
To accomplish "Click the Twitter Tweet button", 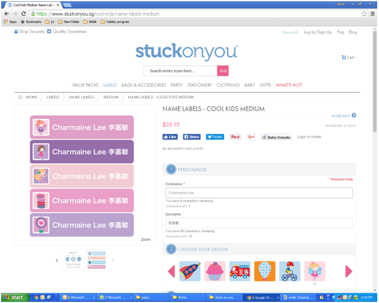I will 215,137.
